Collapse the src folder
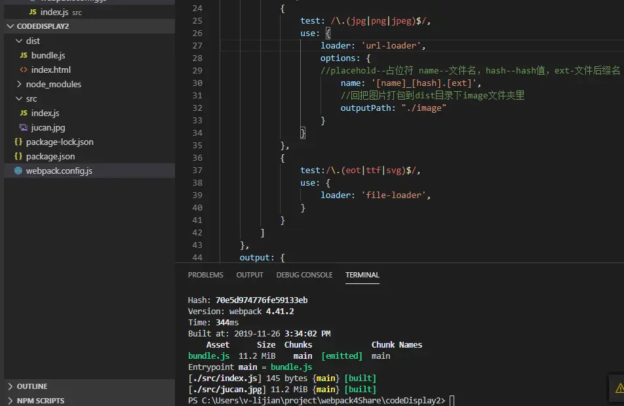This screenshot has height=406, width=624. tap(19, 98)
